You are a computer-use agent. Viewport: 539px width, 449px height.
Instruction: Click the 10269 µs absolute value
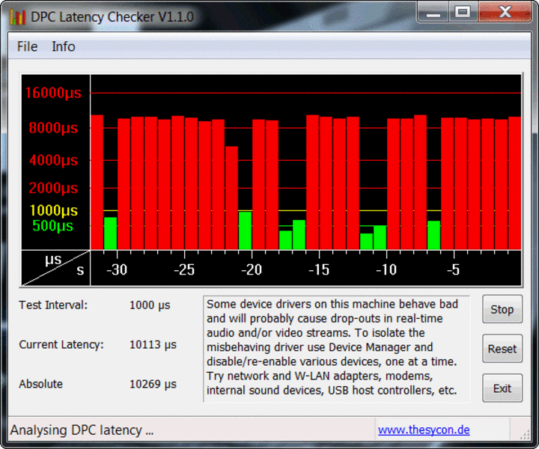pos(153,384)
